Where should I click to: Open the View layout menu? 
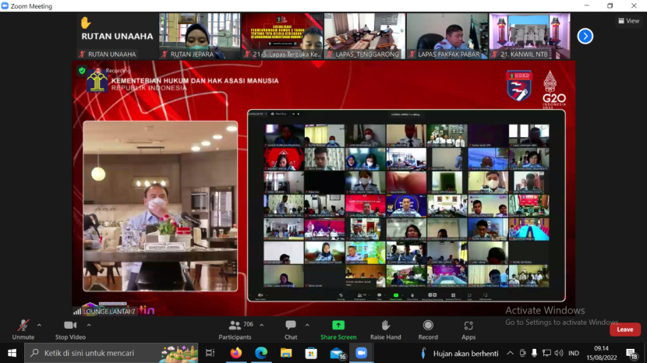coord(629,20)
